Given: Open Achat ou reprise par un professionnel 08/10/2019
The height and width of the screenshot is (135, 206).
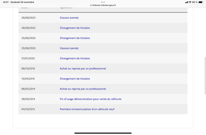Looking at the screenshot, I should coord(83,68).
